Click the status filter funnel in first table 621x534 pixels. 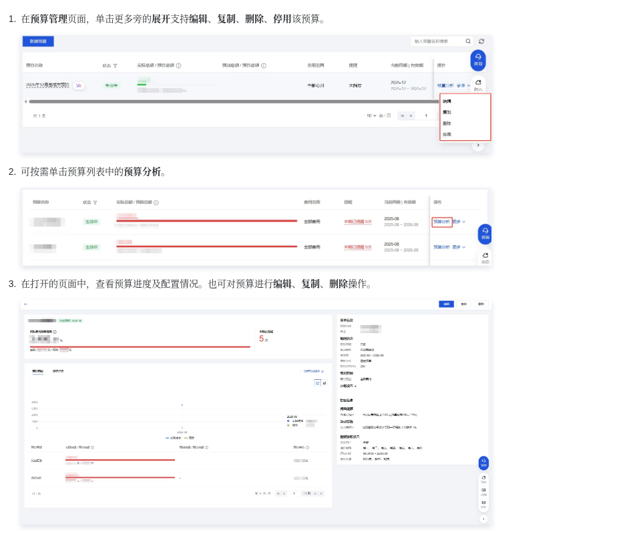point(116,65)
